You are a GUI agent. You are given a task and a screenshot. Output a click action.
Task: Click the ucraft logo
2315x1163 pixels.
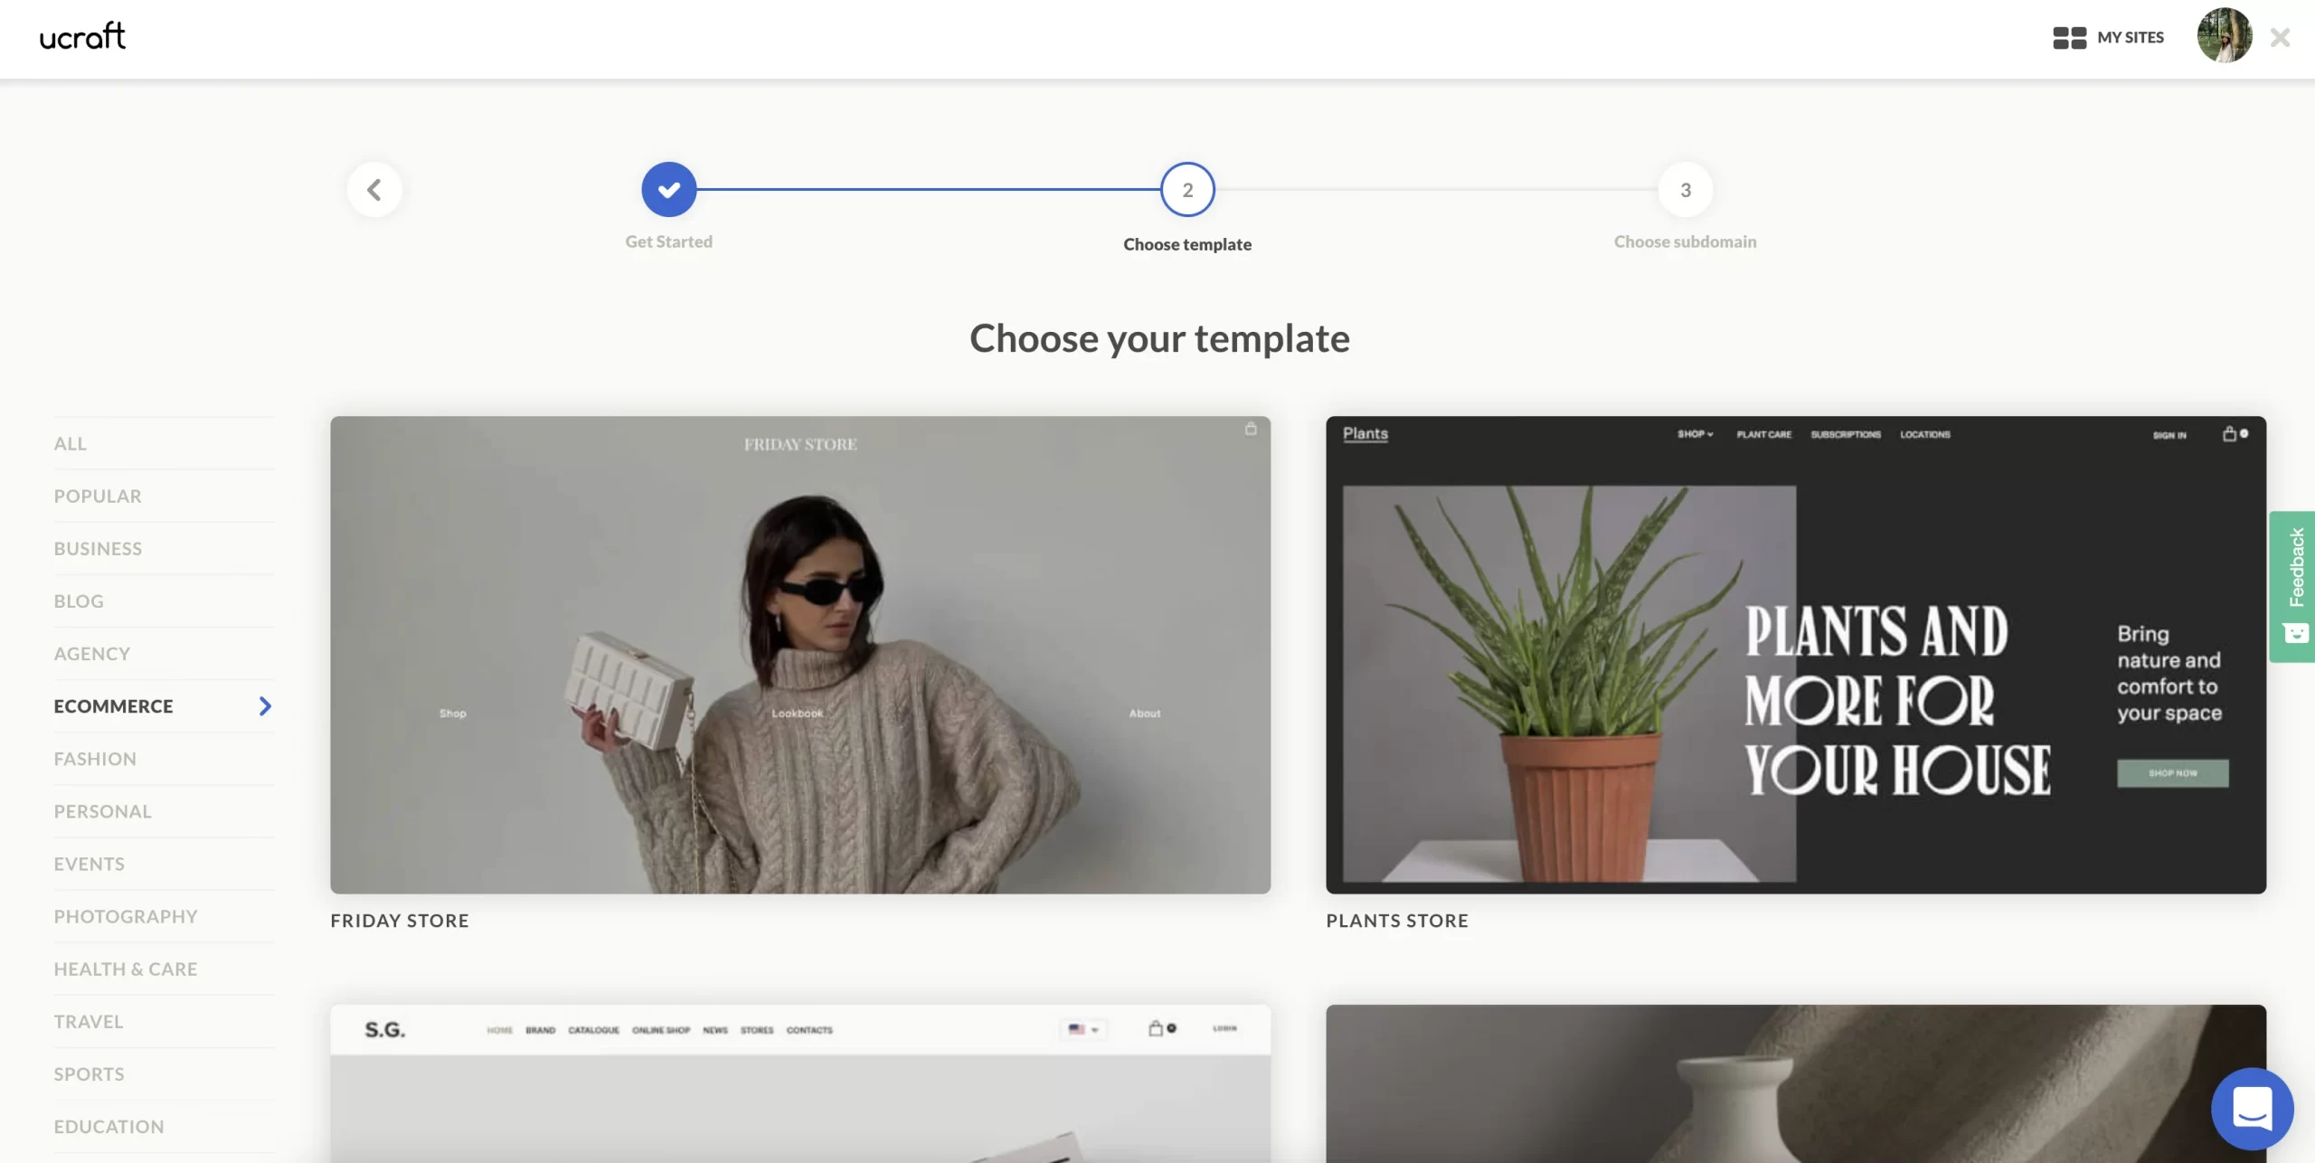point(82,37)
